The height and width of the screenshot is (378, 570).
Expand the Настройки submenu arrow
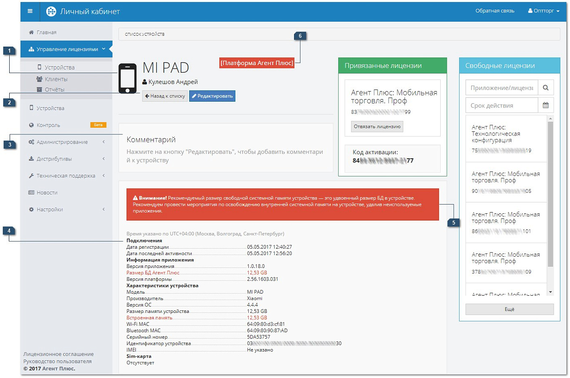click(104, 209)
